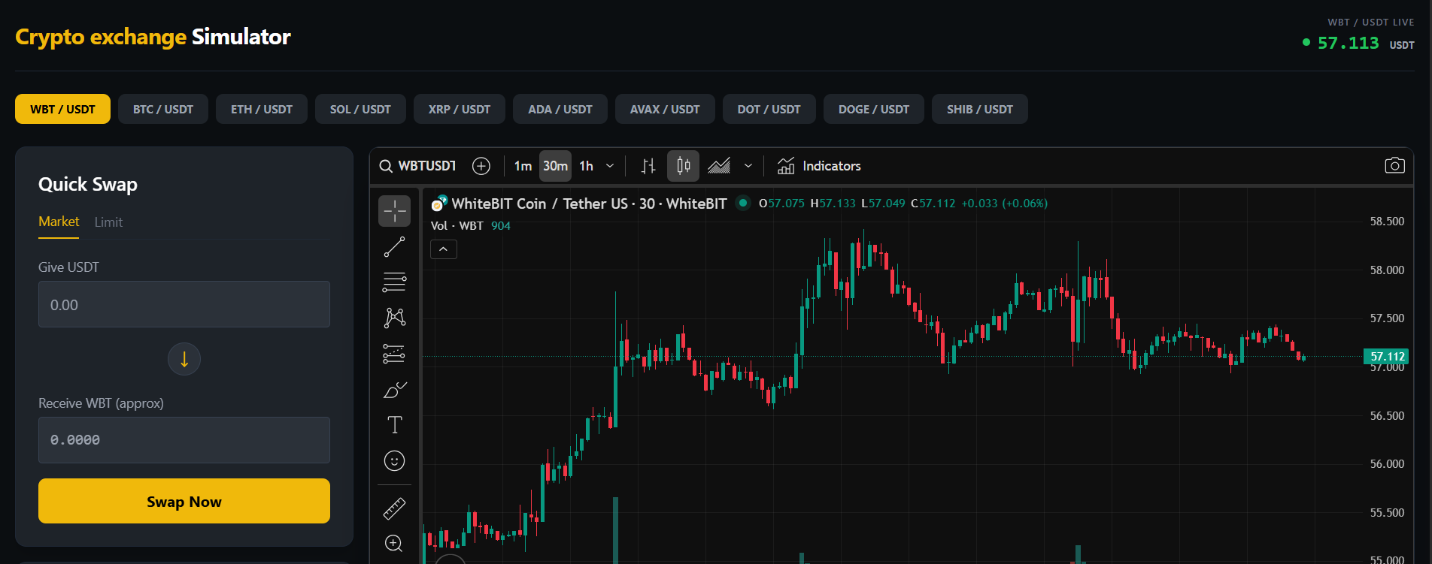
Task: Select the 1m timeframe
Action: (523, 166)
